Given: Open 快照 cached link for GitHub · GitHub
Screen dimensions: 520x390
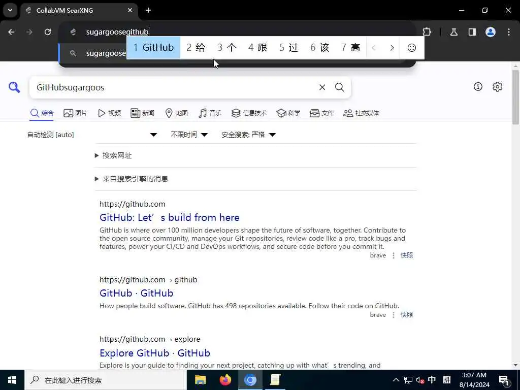Looking at the screenshot, I should click(x=407, y=315).
